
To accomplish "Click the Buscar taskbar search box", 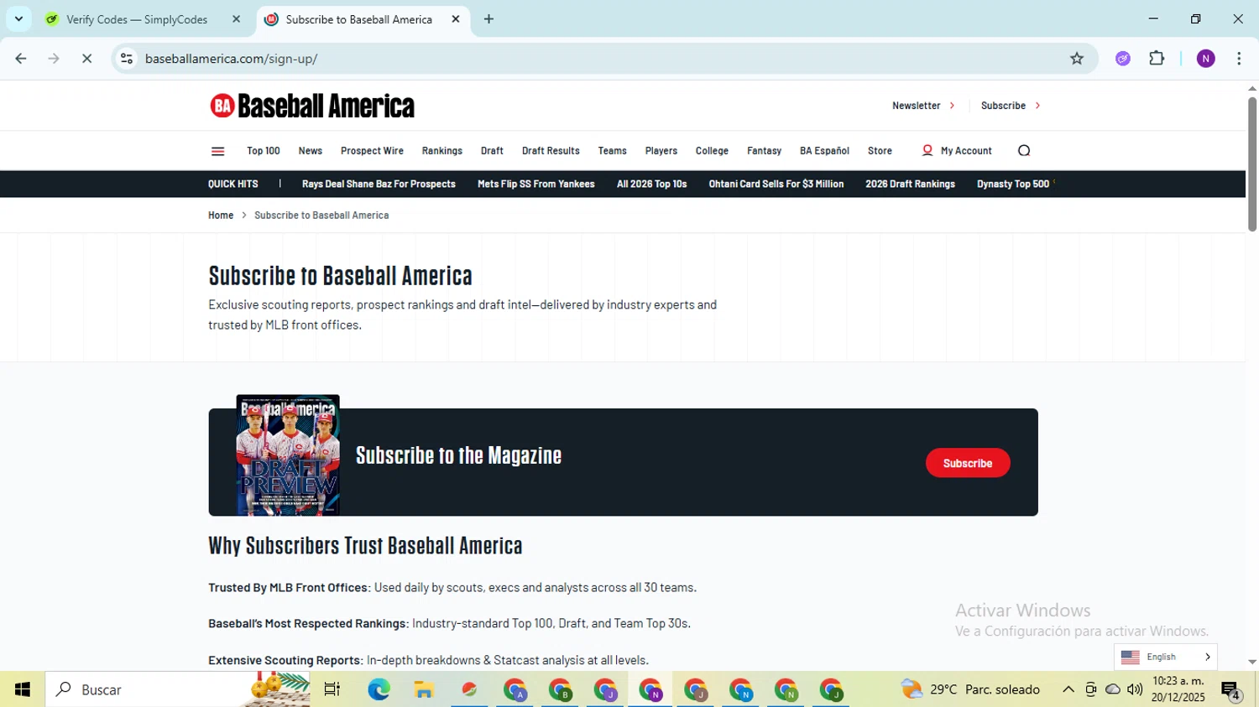I will click(178, 689).
